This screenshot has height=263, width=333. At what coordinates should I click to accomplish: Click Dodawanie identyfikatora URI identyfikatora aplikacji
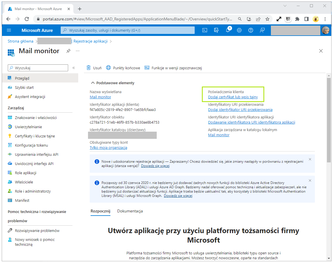(x=252, y=122)
